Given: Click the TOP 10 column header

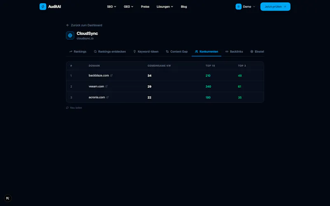Looking at the screenshot, I should click(210, 66).
